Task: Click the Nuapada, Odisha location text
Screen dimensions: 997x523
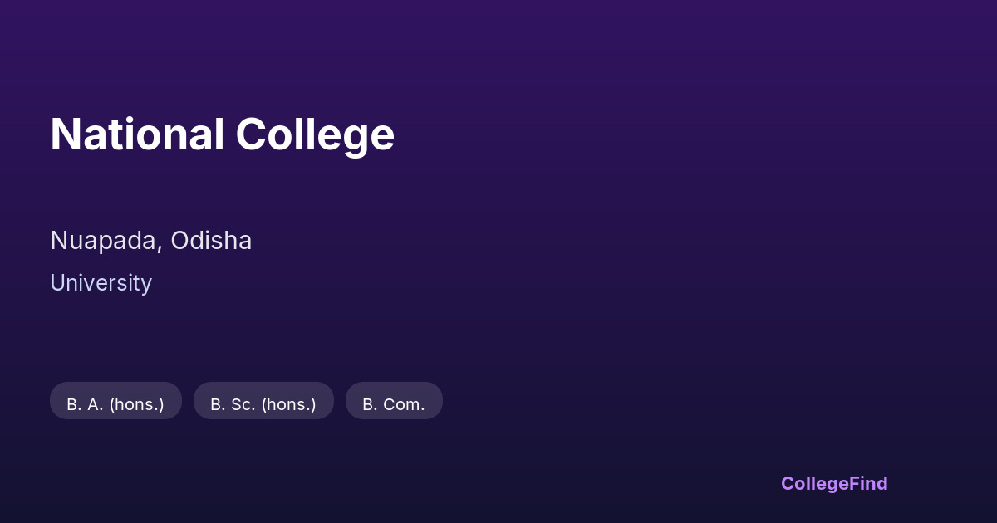Action: 150,241
